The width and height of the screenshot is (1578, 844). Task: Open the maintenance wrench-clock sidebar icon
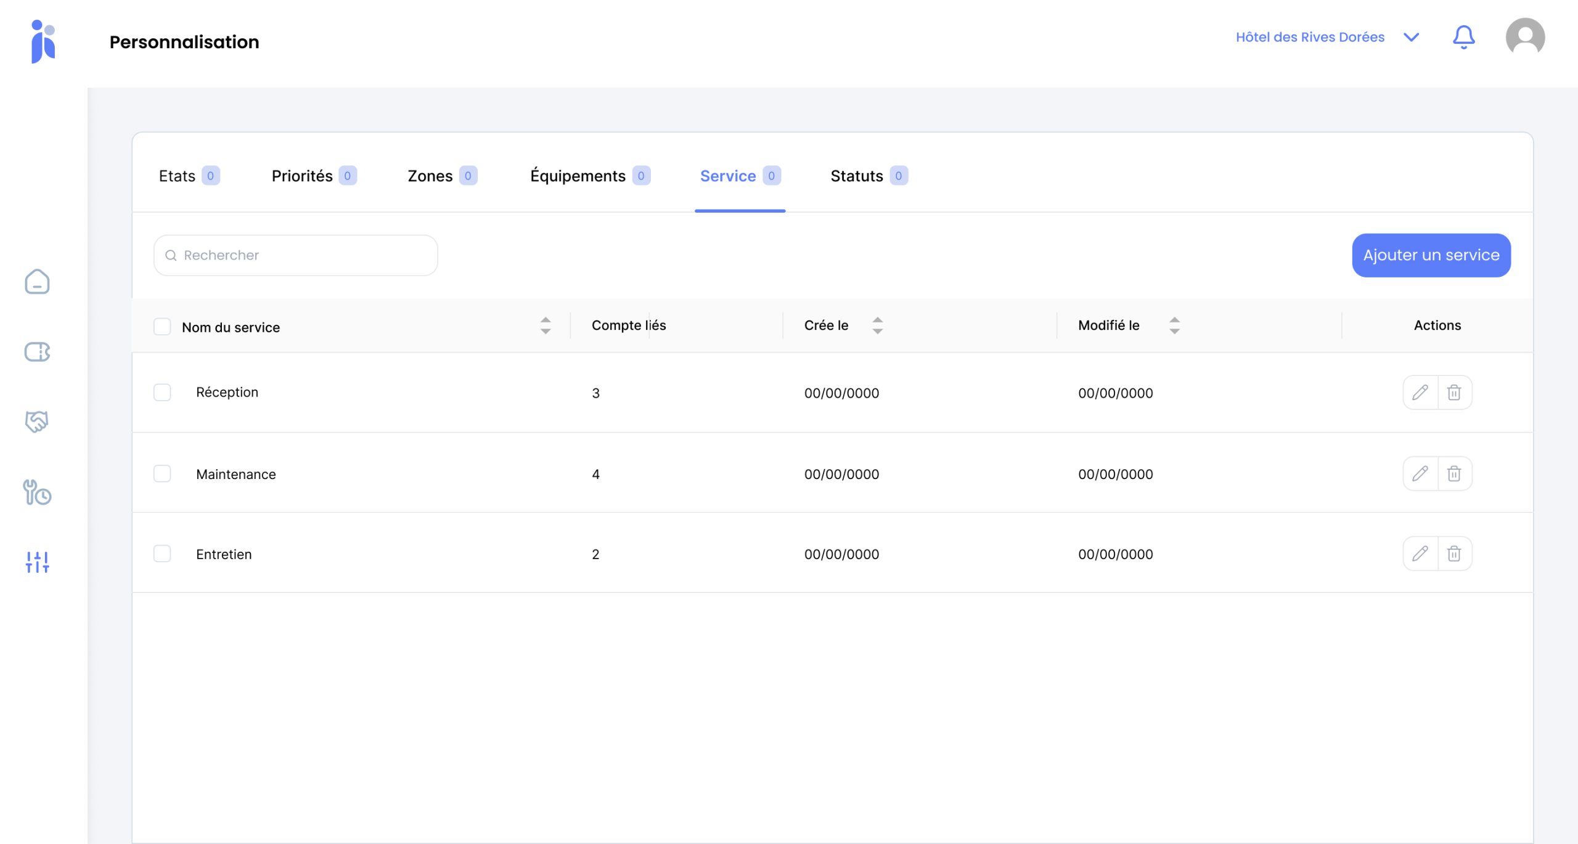[37, 493]
